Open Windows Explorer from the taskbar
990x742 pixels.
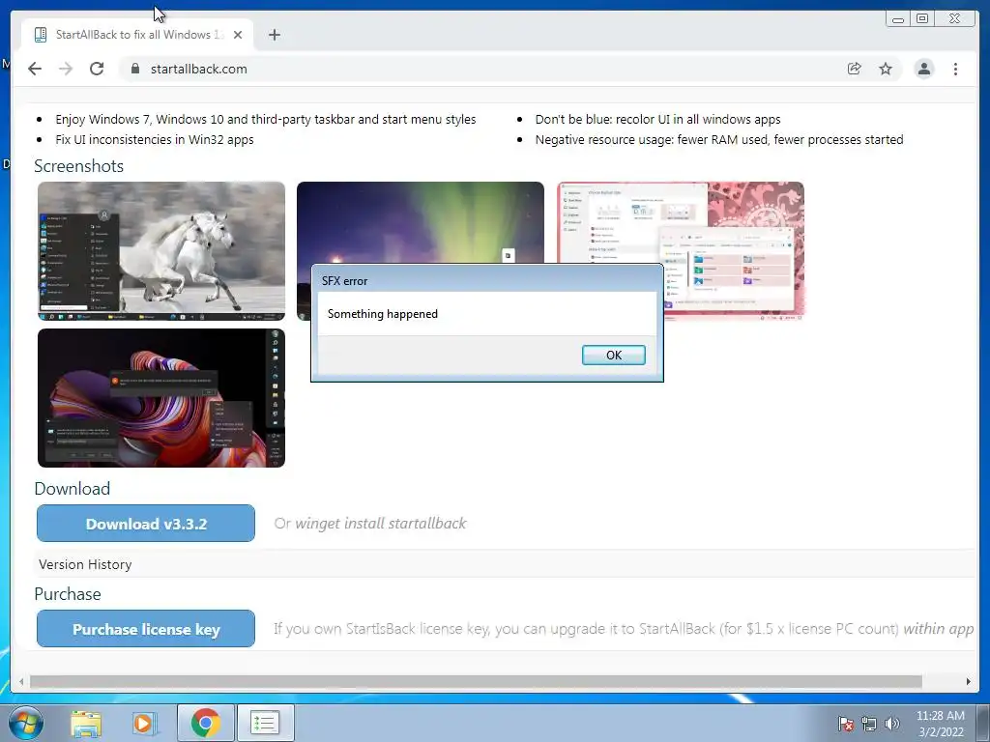tap(86, 724)
